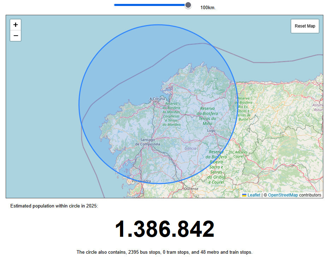This screenshot has height=259, width=329.
Task: Click the A Coruña city label
Action: tap(157, 98)
